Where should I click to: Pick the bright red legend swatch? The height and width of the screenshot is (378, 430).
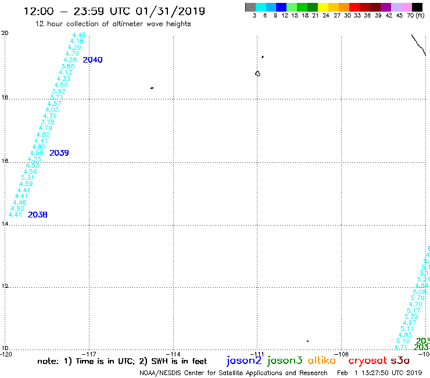tap(354, 7)
